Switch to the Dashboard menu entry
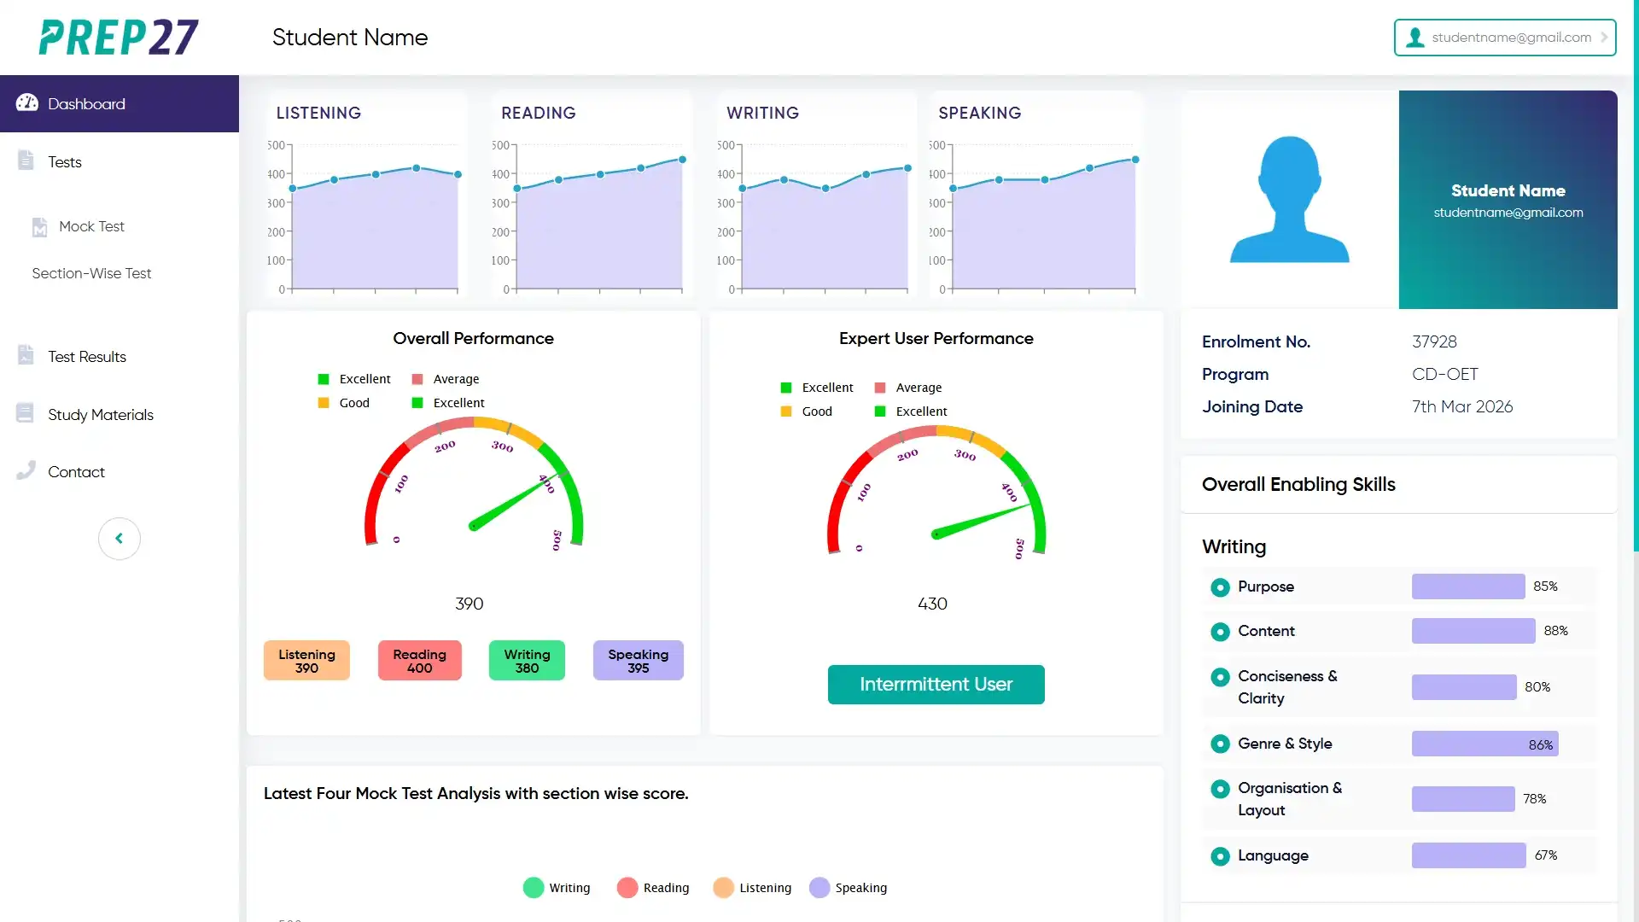1639x922 pixels. [85, 102]
